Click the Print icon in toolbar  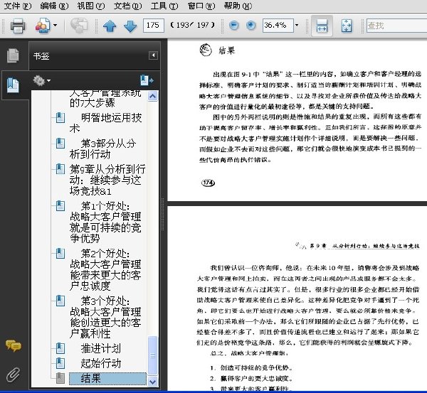tap(18, 26)
